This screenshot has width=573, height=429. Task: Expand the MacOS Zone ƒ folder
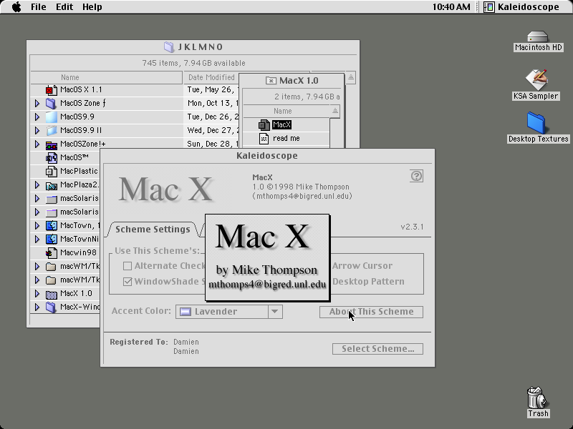point(37,103)
